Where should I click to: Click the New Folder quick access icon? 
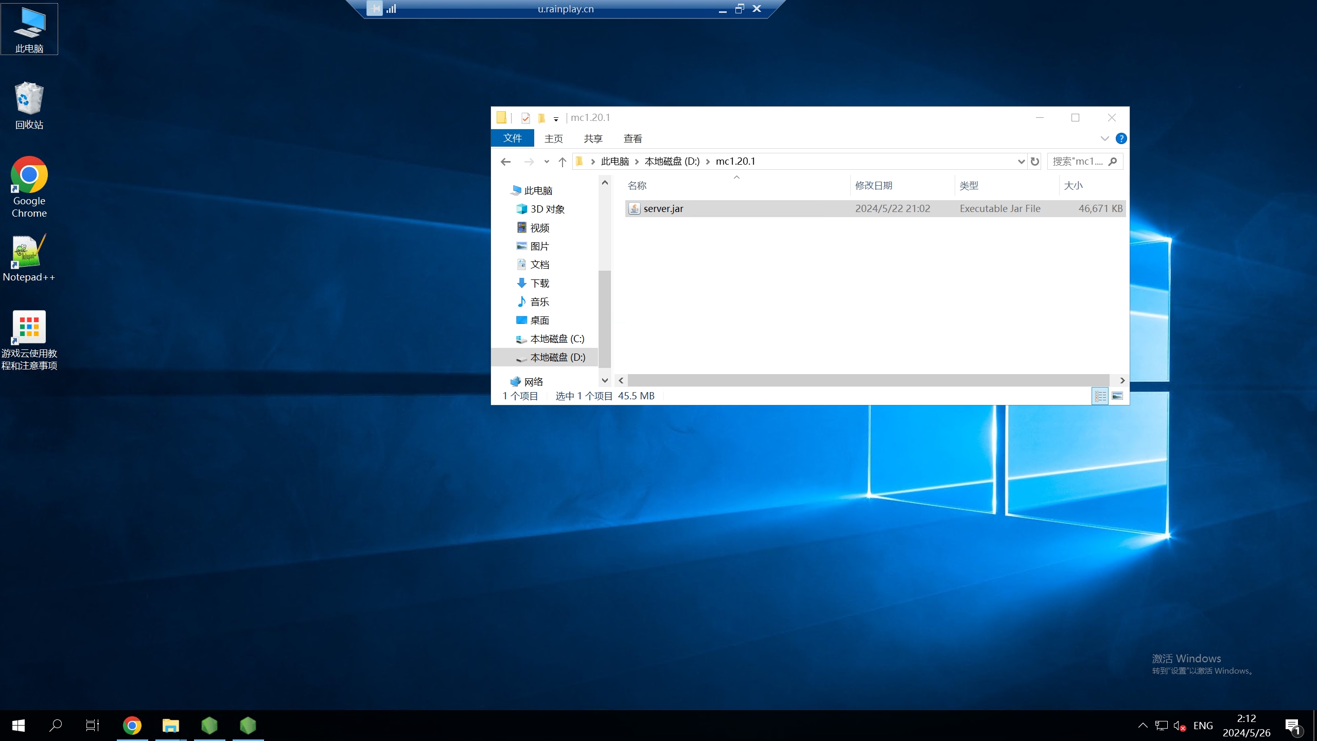(541, 118)
